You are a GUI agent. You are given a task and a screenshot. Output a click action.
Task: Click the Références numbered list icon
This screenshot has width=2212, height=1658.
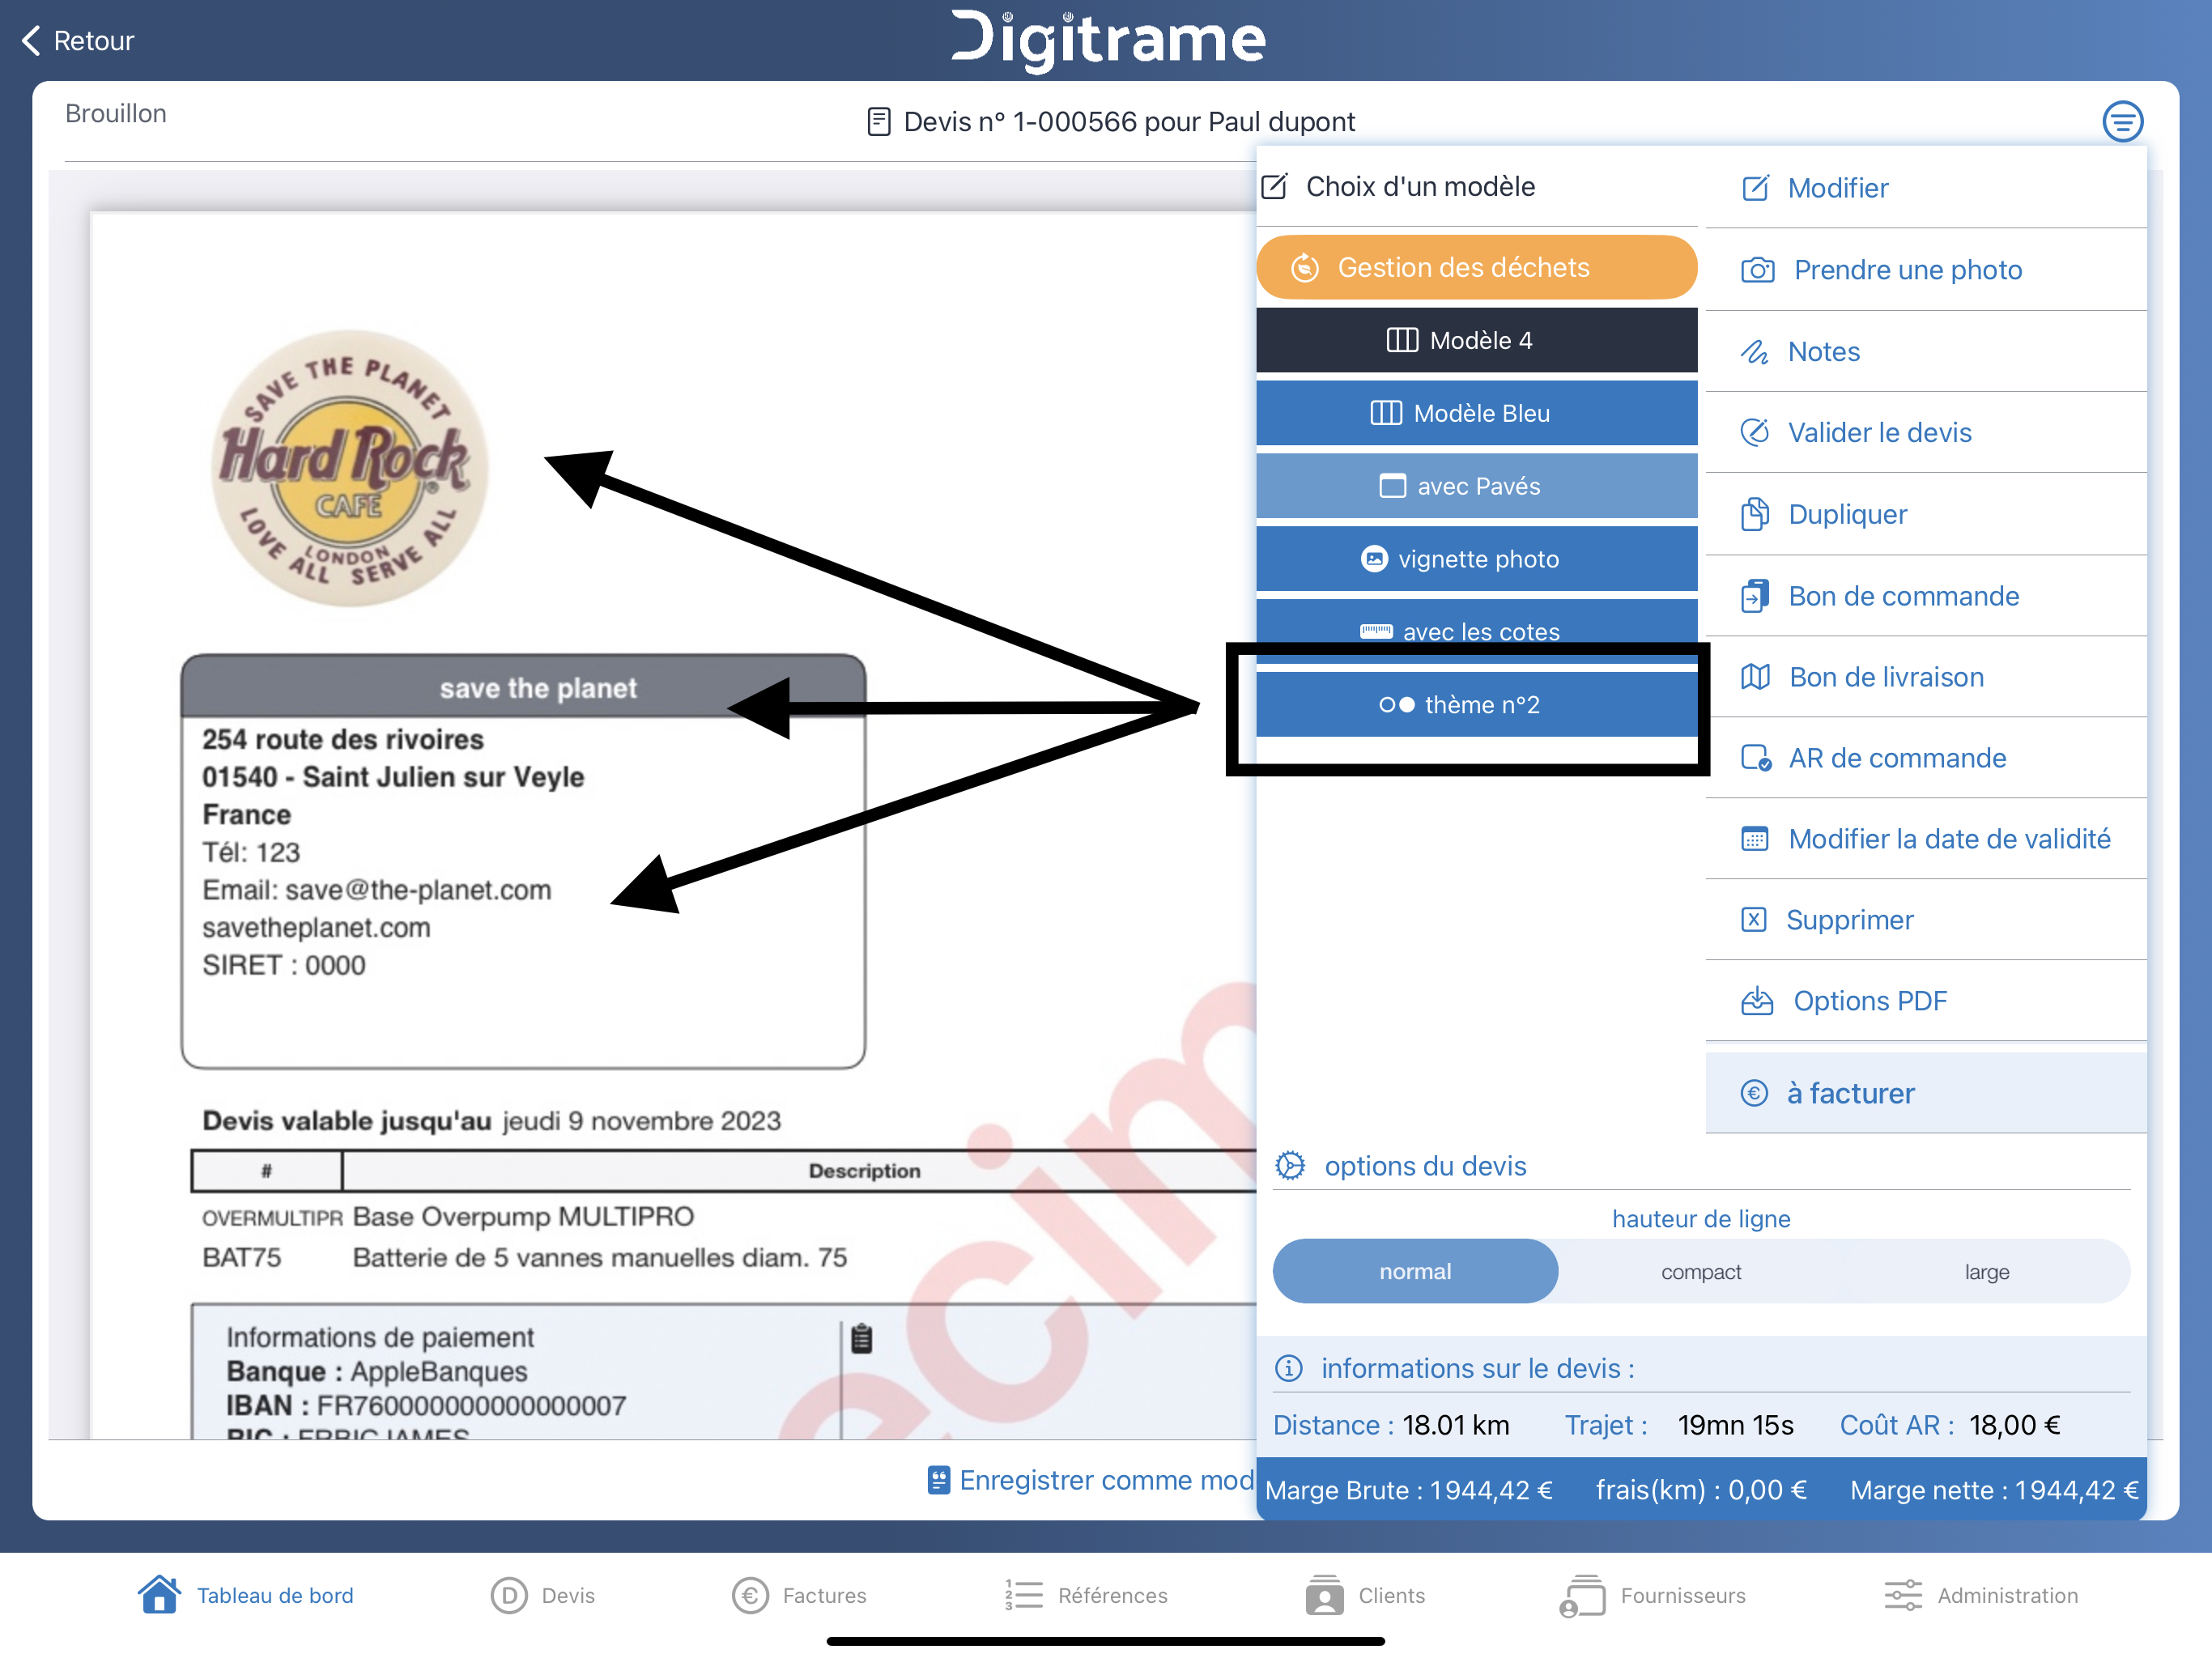1024,1595
